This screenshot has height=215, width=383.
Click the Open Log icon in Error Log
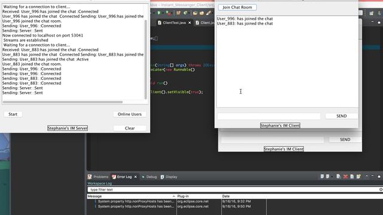click(x=352, y=177)
